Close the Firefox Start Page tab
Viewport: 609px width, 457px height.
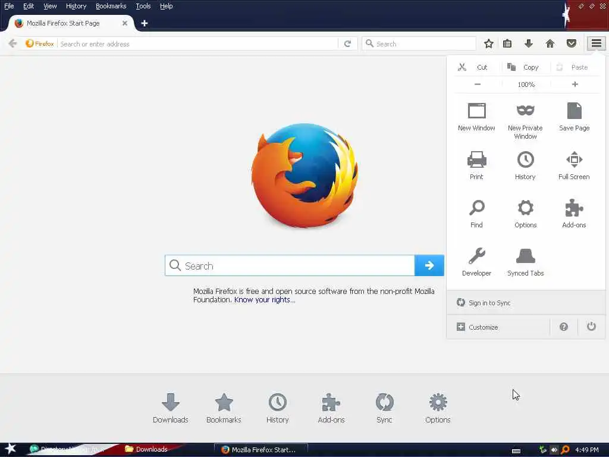[125, 23]
